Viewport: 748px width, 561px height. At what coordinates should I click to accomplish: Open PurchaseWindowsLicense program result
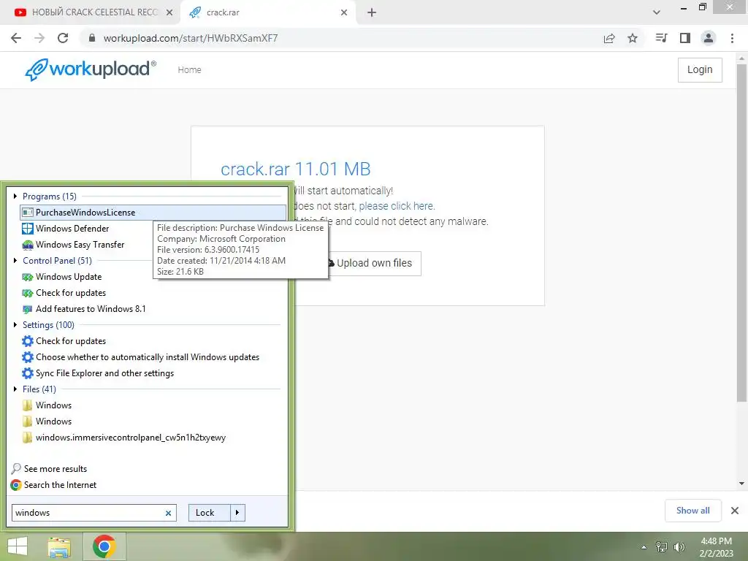153,213
